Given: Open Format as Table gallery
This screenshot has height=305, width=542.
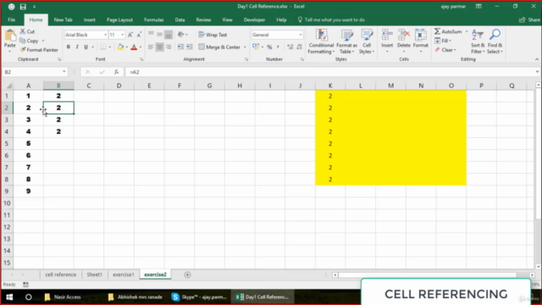Looking at the screenshot, I should 346,42.
